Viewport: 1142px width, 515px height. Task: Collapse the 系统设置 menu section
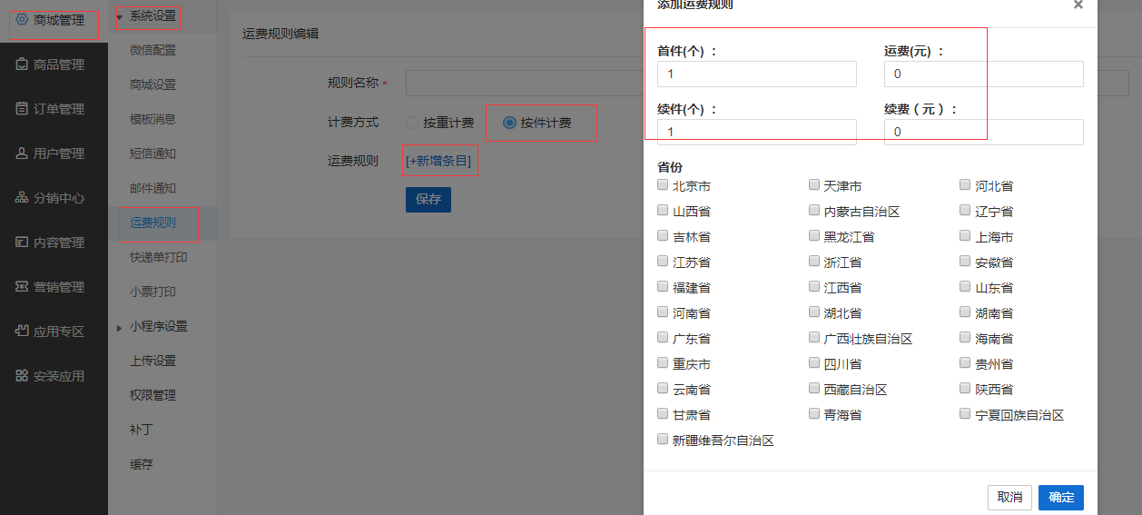(120, 16)
